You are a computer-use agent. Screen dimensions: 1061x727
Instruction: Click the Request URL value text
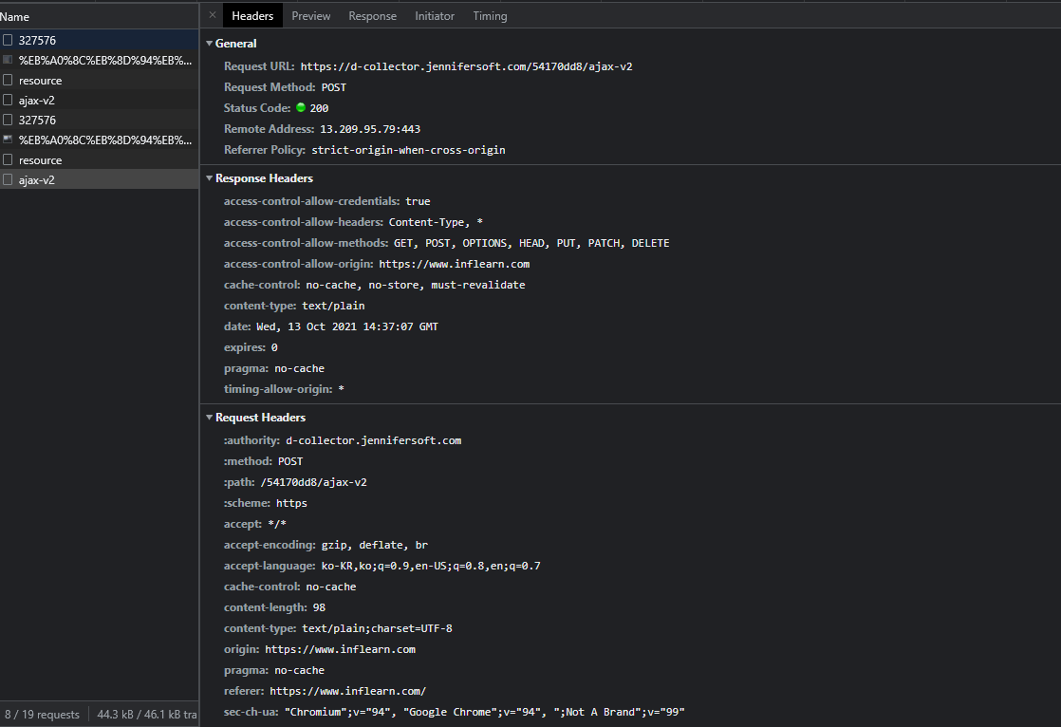pyautogui.click(x=466, y=66)
